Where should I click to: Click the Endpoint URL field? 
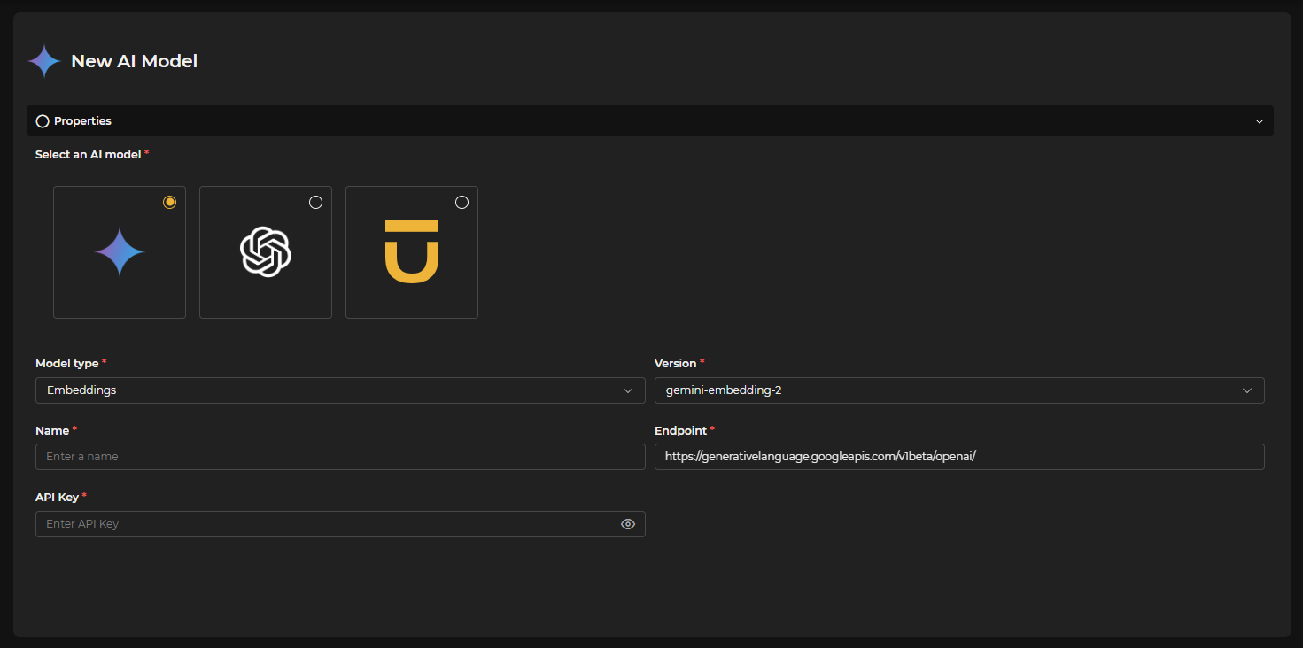[959, 457]
